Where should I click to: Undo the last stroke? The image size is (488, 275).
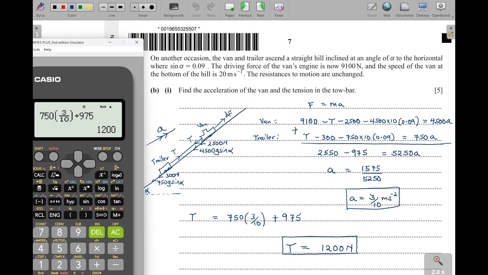[196, 10]
